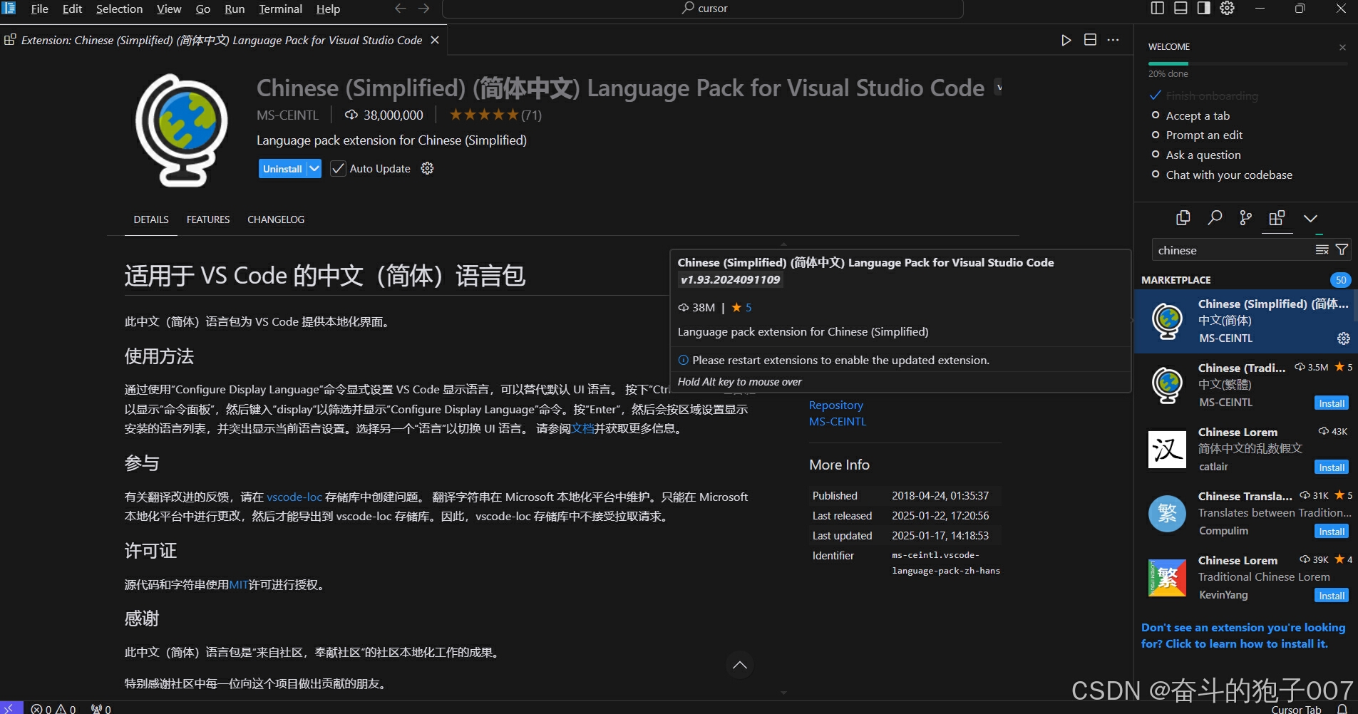Expand the Uninstall dropdown arrow
The width and height of the screenshot is (1358, 714).
pos(314,169)
